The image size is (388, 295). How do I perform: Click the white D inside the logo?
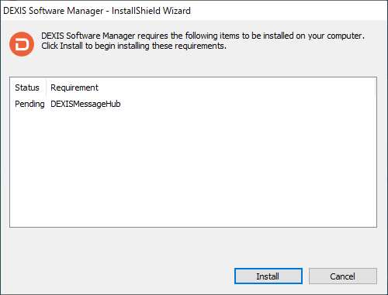22,44
